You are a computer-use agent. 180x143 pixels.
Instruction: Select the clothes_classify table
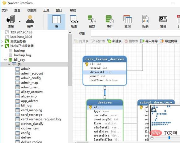(x=32, y=124)
